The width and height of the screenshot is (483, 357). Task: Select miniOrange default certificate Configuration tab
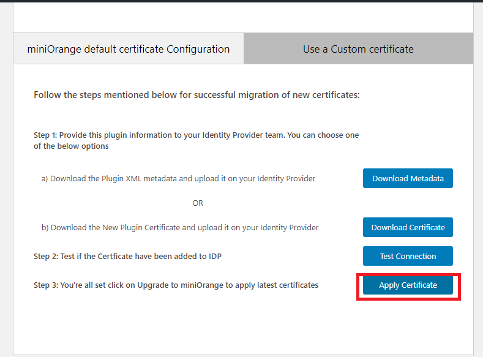coord(129,49)
